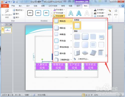Click the PowerPoint Help question mark icon
Screen dimensions: 125x97
coord(123,6)
